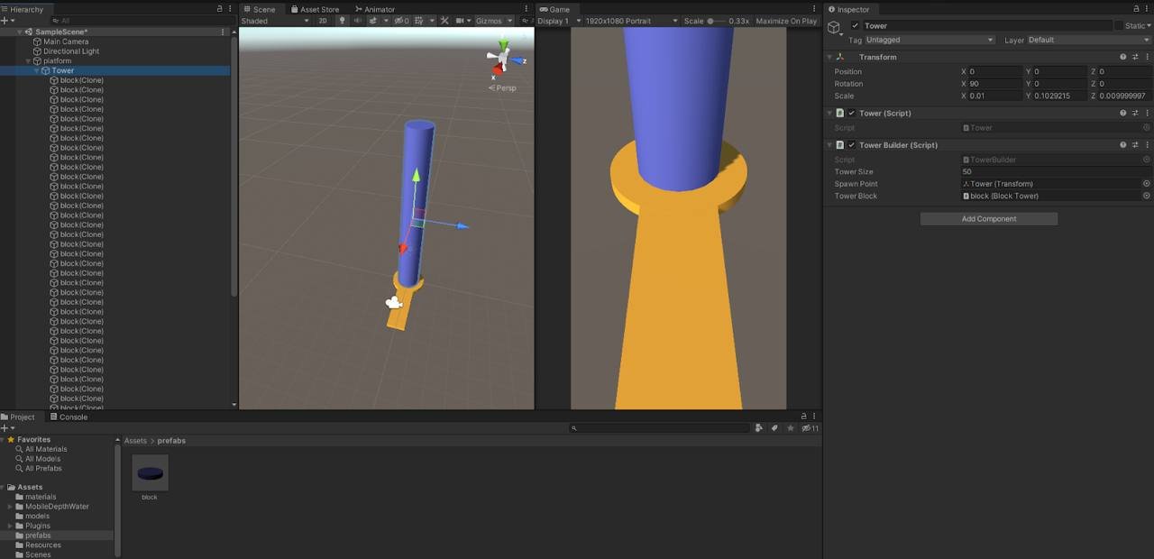Open the component editor tools wrench icon
The height and width of the screenshot is (559, 1154).
click(x=444, y=21)
